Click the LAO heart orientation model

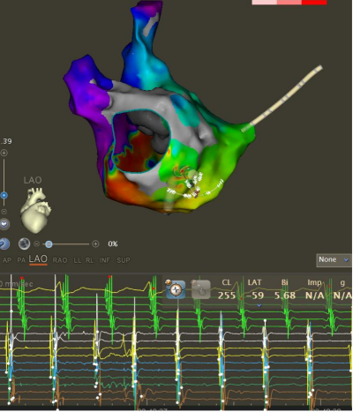[35, 210]
